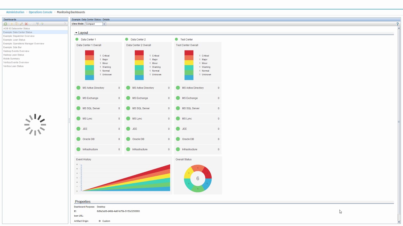
Task: Select Vertica Lean Status dashboard
Action: tap(35, 66)
